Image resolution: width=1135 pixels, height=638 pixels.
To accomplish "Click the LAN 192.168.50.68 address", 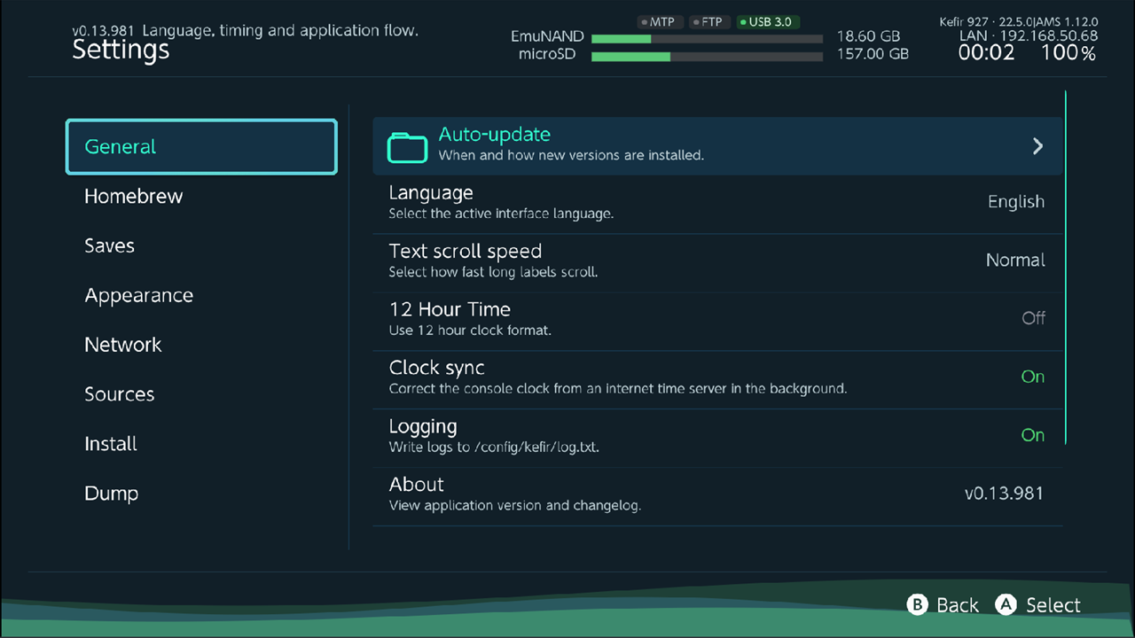I will tap(1029, 36).
